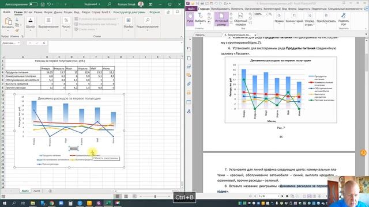Expand the Выравнивание (Alignment) group

48,24
